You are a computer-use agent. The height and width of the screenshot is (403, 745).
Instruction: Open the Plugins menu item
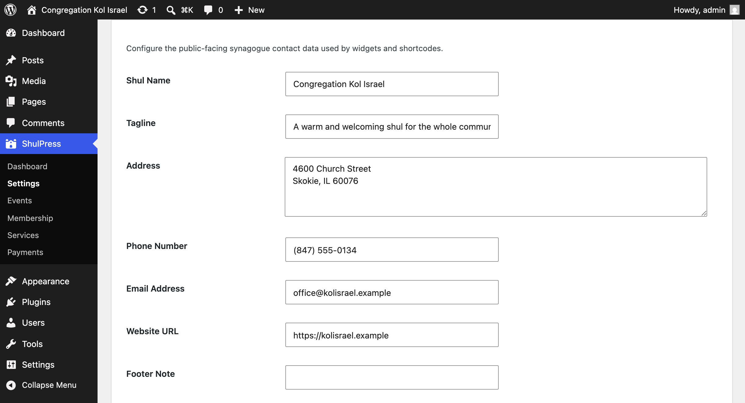tap(49, 302)
